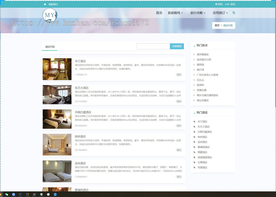Click the 名称搜索 button
The width and height of the screenshot is (276, 197).
[x=177, y=46]
